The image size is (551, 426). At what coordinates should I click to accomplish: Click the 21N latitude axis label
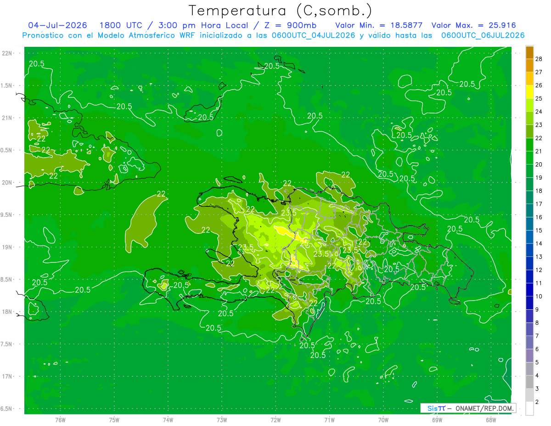coord(7,118)
